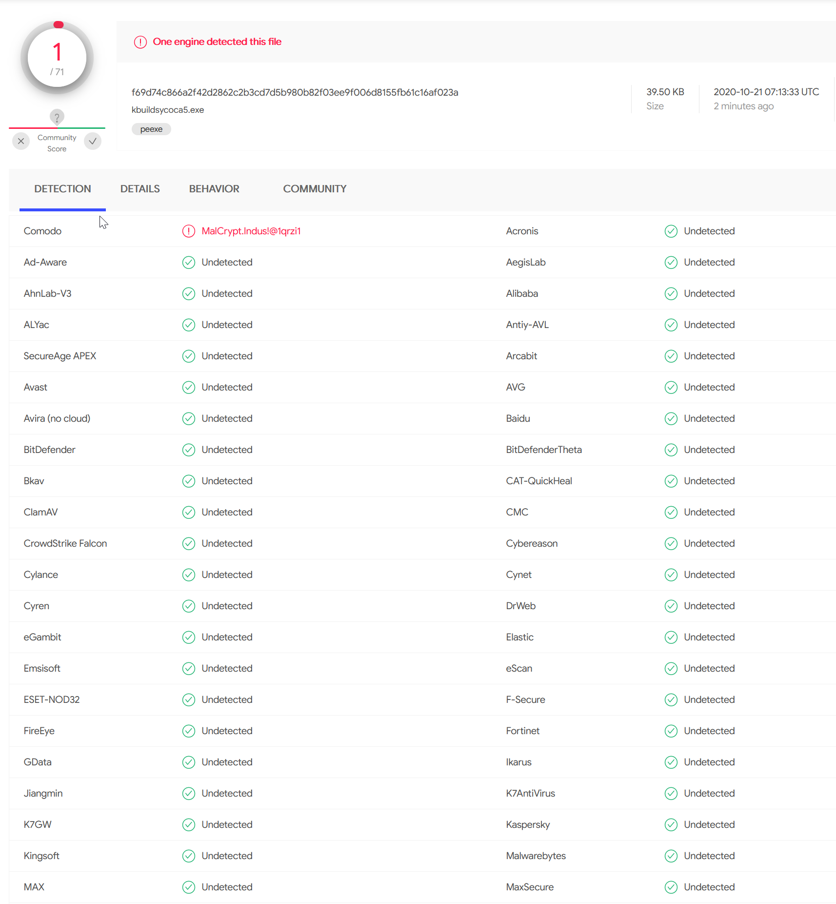
Task: Open the DETECTION tab
Action: pos(62,189)
